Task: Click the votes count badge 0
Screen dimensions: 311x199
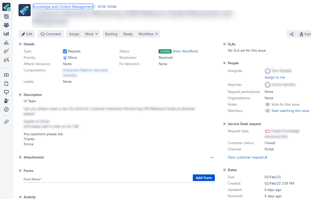Action: (x=267, y=104)
